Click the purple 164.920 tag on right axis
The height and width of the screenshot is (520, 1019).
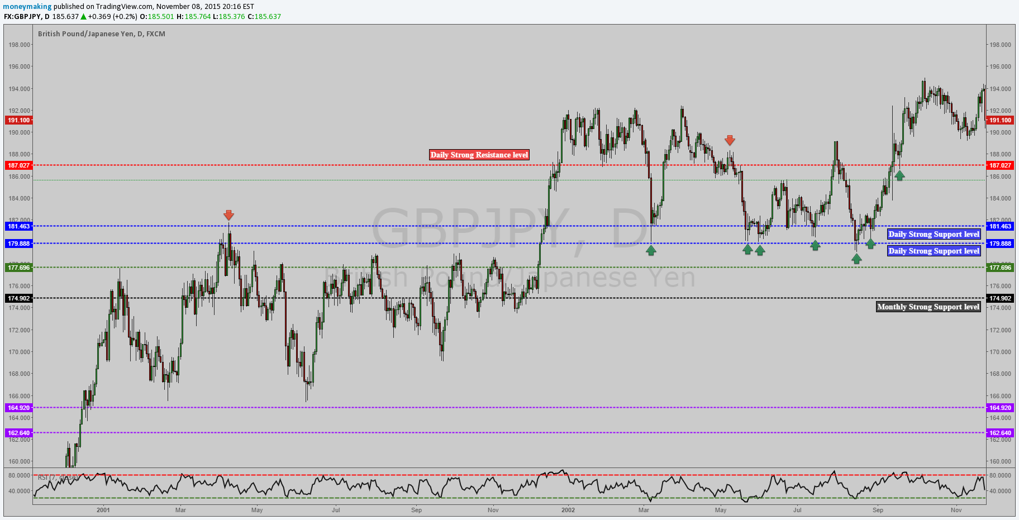point(1000,408)
